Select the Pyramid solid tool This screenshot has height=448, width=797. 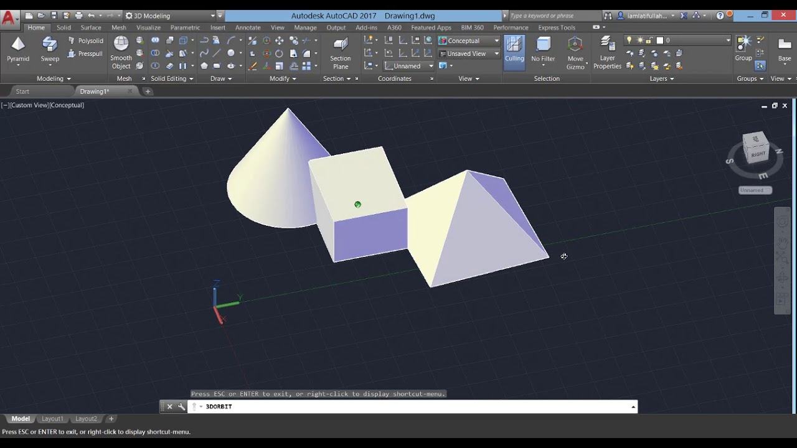pyautogui.click(x=18, y=50)
